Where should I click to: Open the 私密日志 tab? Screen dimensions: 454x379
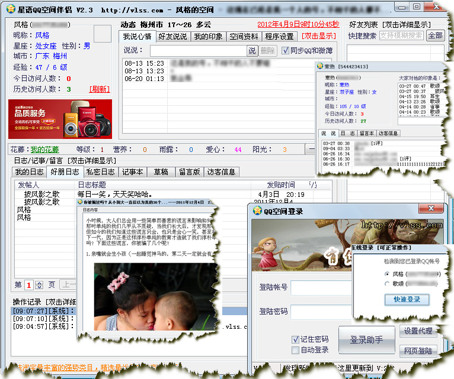(101, 172)
